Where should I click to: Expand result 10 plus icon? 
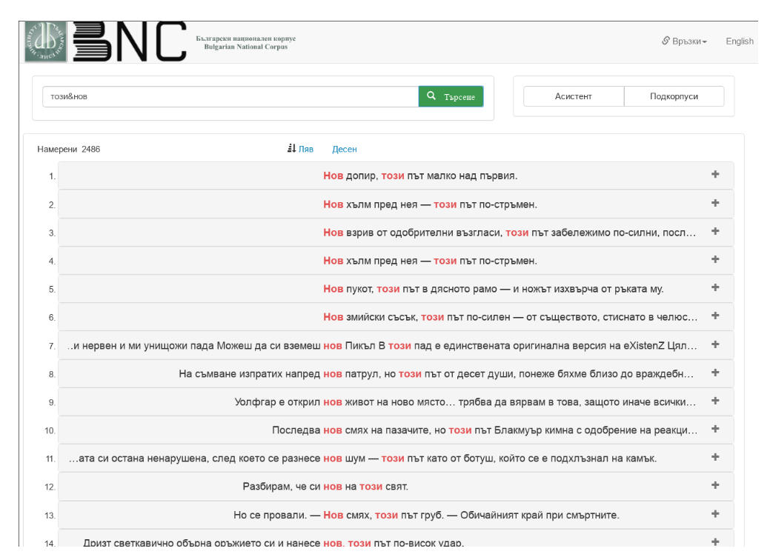(715, 429)
